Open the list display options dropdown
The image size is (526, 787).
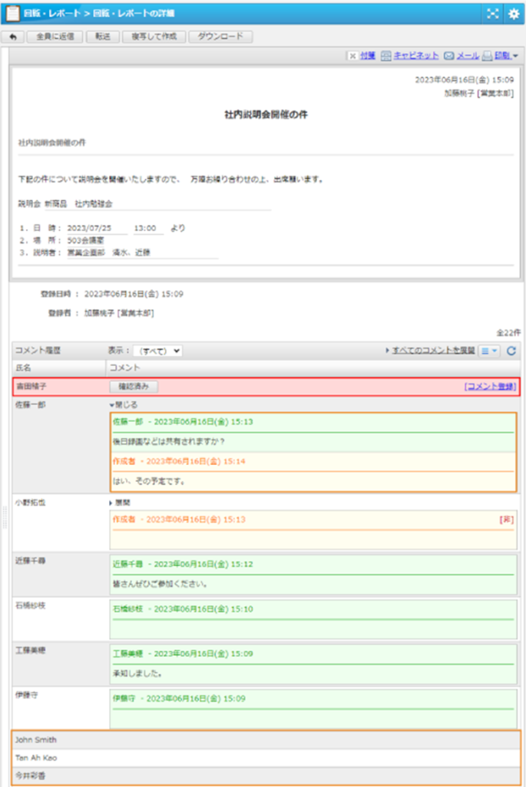point(488,350)
